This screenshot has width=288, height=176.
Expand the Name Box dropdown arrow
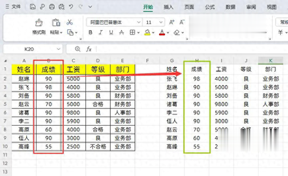[58, 49]
